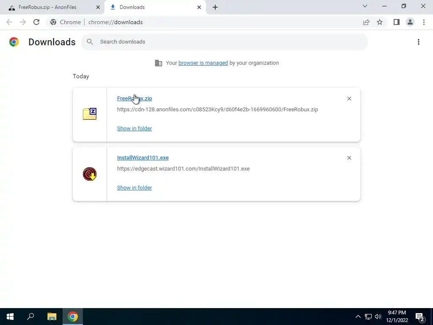Open Downloads page more actions menu
Image resolution: width=433 pixels, height=325 pixels.
pos(419,42)
